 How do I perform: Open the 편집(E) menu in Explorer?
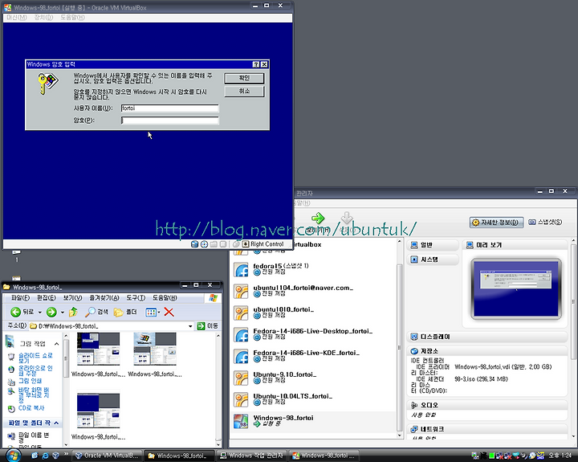click(47, 298)
